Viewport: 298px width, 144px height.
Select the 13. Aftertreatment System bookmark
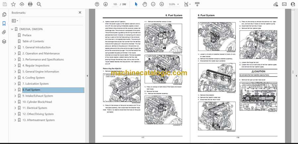tap(38, 120)
